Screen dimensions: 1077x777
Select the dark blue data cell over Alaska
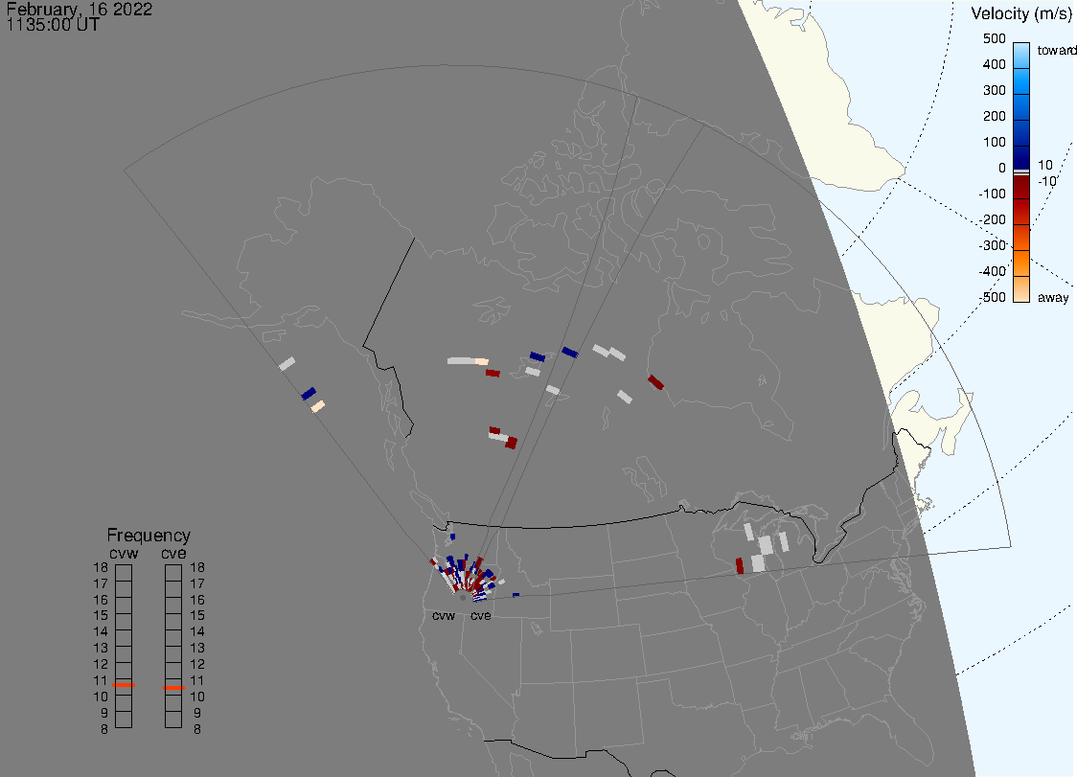(309, 394)
